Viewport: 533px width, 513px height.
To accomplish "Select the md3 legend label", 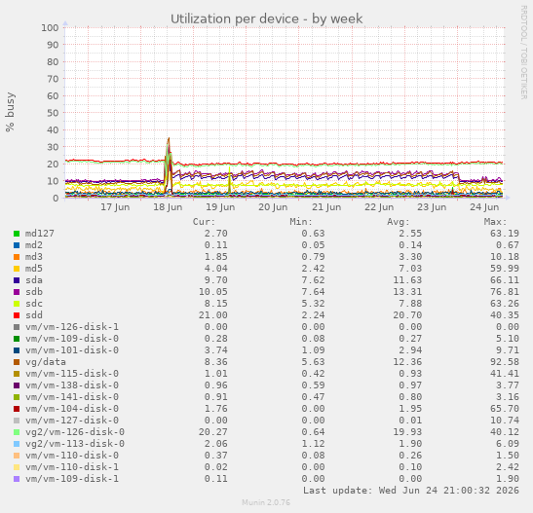I will coord(34,257).
